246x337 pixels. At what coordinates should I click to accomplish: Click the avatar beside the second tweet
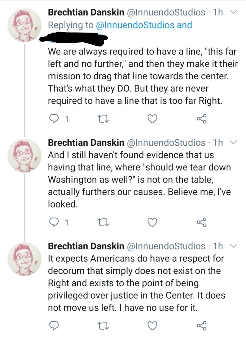point(24,155)
